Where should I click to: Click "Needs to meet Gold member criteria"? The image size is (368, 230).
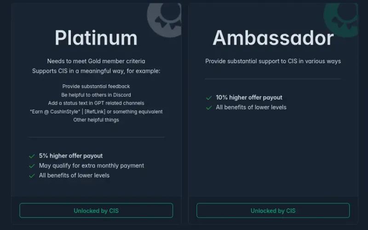(96, 61)
